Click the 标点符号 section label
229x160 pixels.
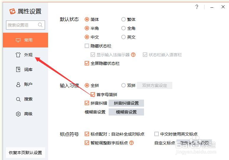(x=69, y=134)
